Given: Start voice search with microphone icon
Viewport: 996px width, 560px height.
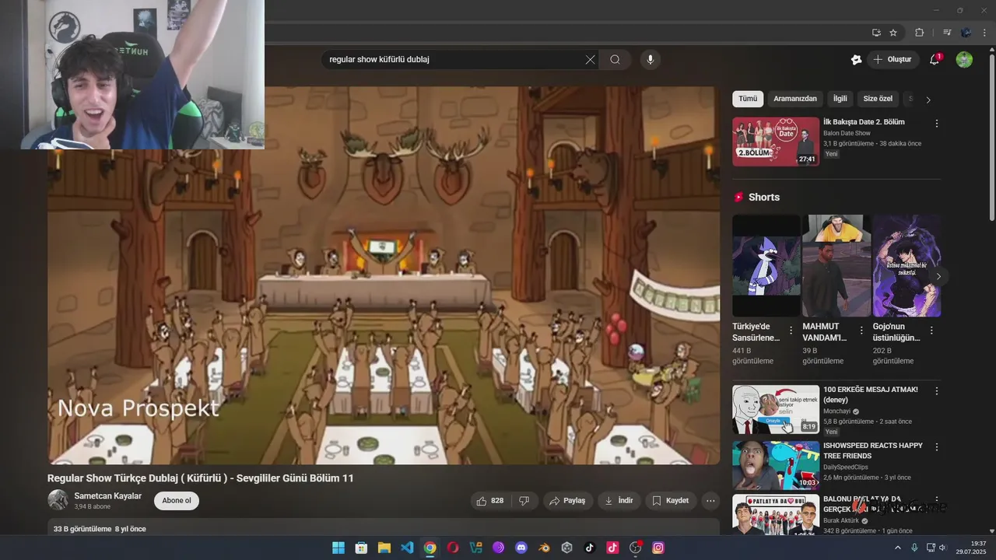Looking at the screenshot, I should tap(651, 60).
